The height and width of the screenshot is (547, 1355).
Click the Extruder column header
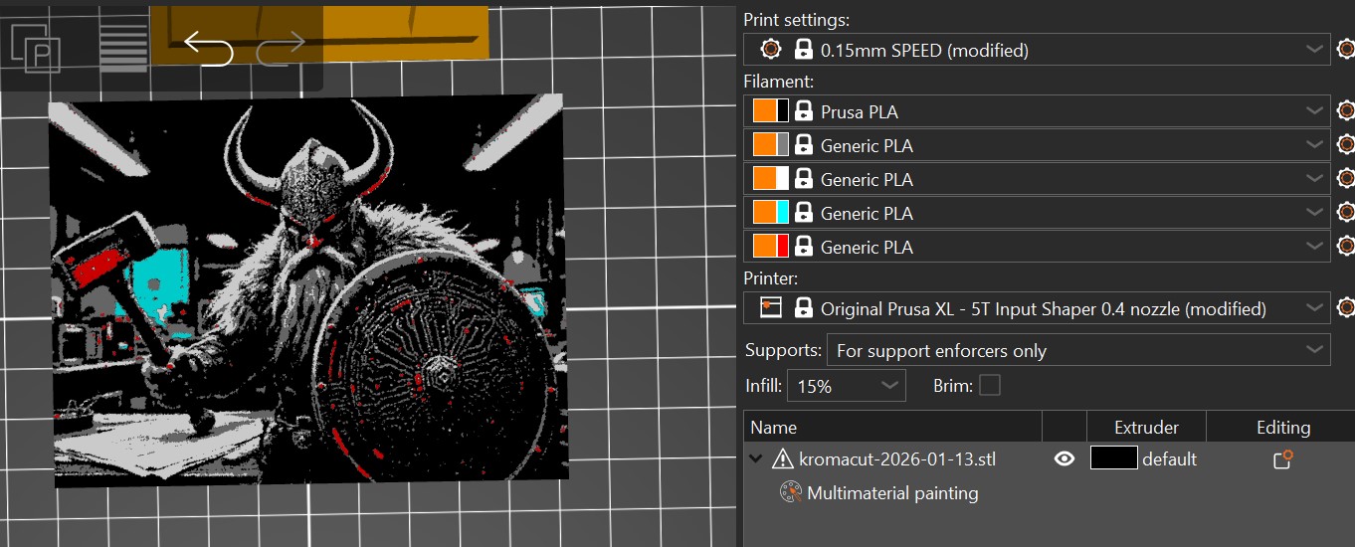point(1146,427)
